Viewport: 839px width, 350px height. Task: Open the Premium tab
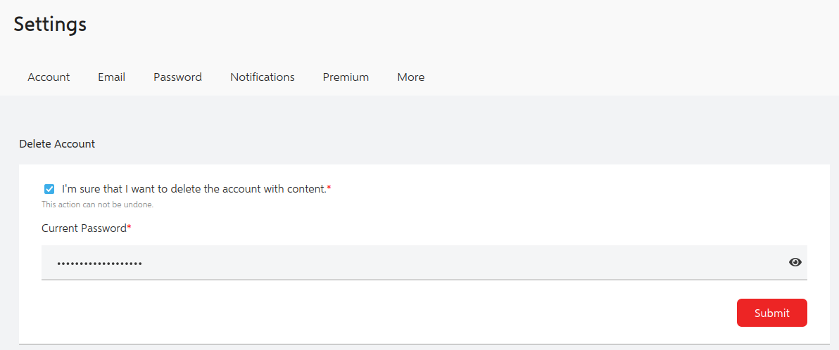pos(346,77)
